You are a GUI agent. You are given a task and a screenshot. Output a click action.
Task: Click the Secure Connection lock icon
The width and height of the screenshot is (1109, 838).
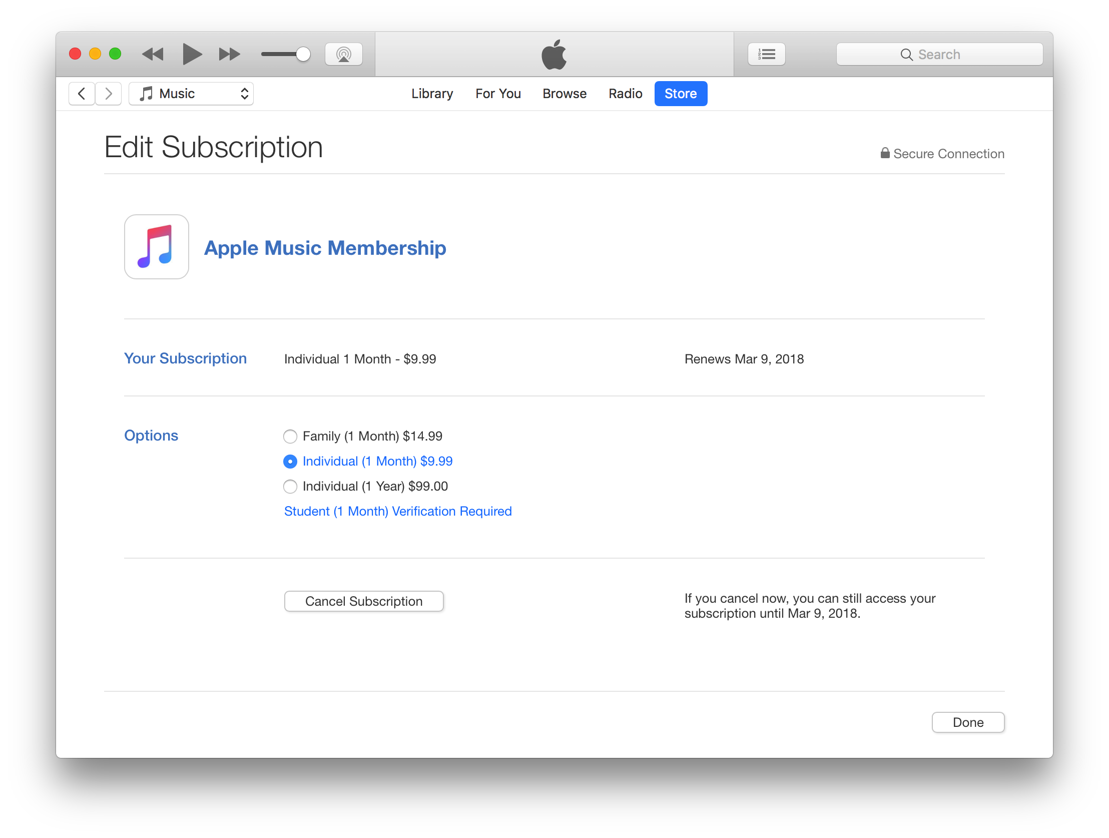pos(885,153)
